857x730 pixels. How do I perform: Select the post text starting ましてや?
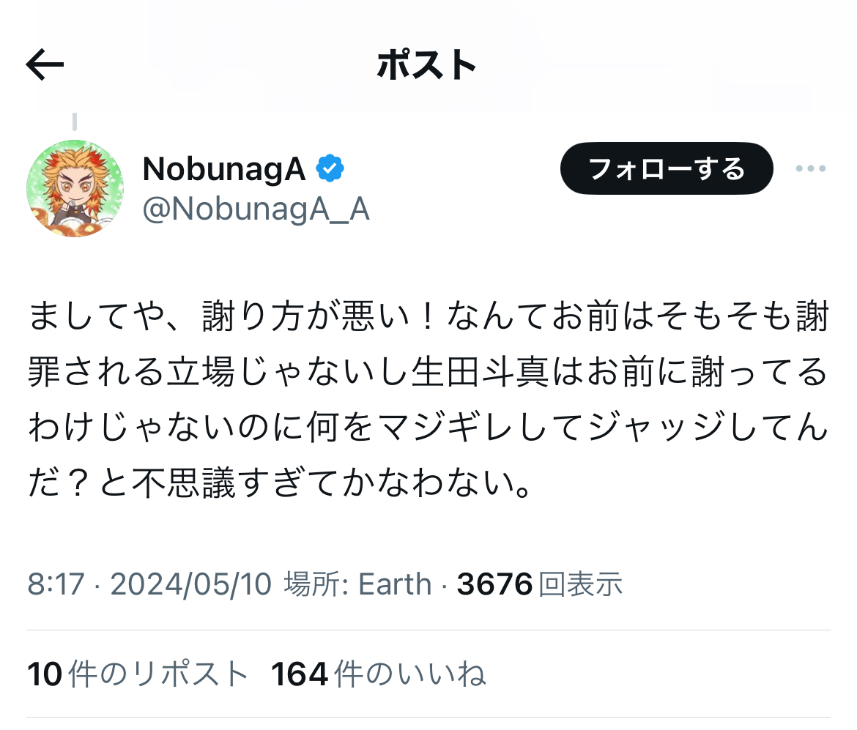pos(428,400)
